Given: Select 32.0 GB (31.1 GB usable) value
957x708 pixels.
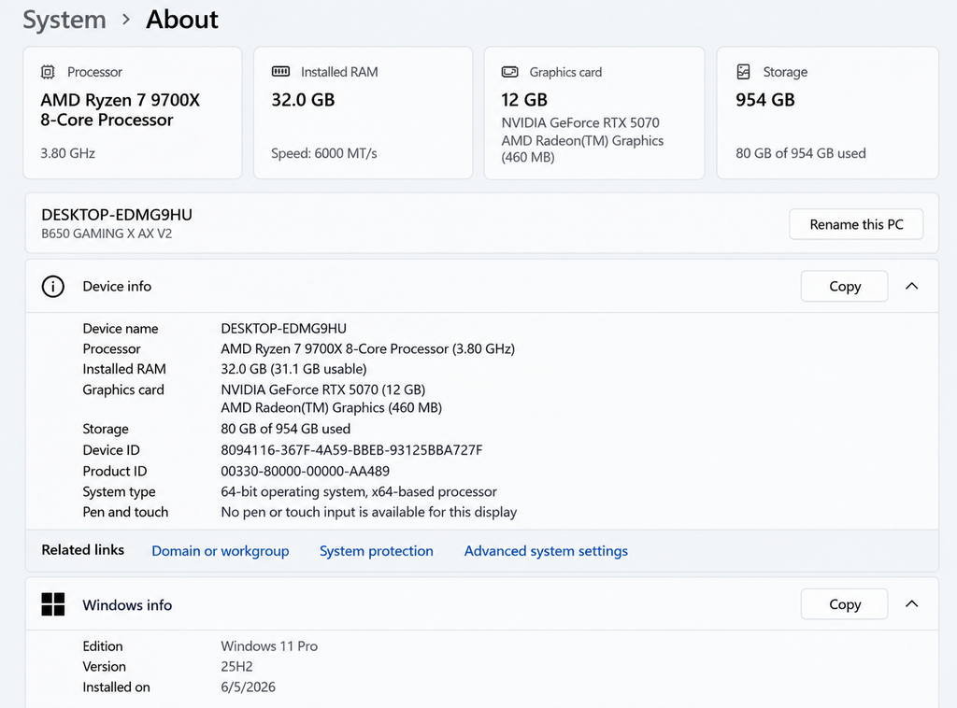Looking at the screenshot, I should click(293, 369).
